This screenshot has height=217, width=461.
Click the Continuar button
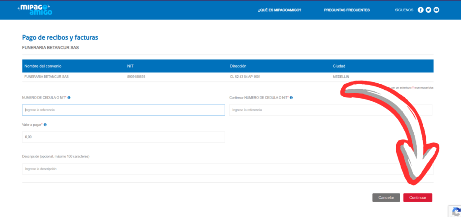tap(418, 198)
